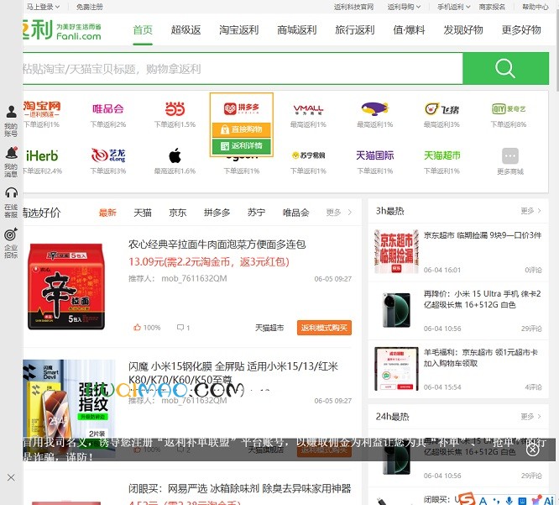Select 淘宝返利 navigation tab

pyautogui.click(x=239, y=30)
